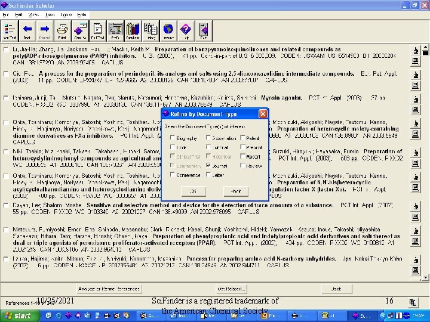
Task: Open the Prefs toolbar icon
Action: coord(115,30)
